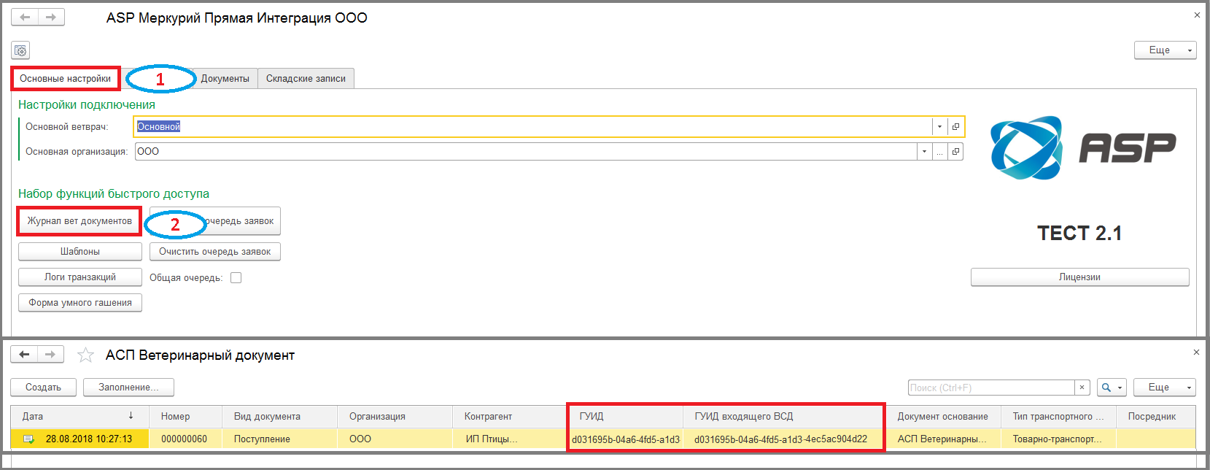The width and height of the screenshot is (1210, 470).
Task: Open Шаблоны
Action: point(80,251)
